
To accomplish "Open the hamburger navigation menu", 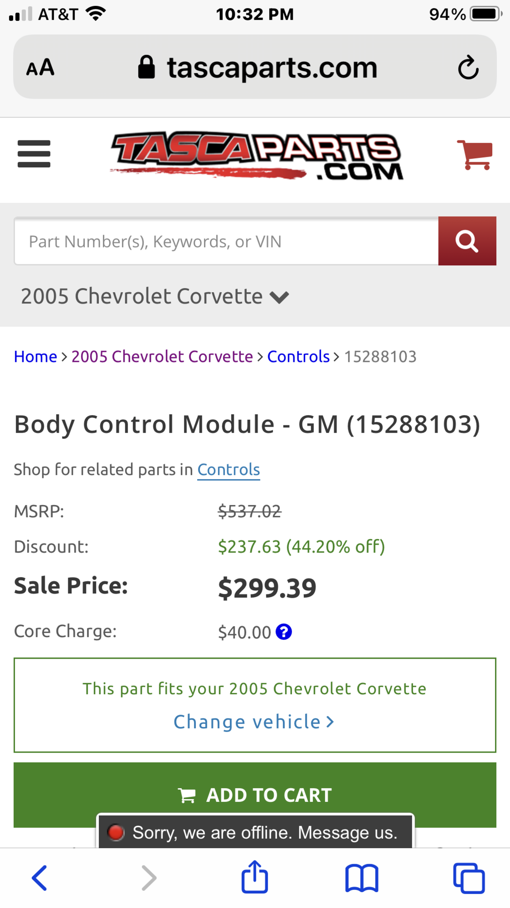I will point(34,153).
